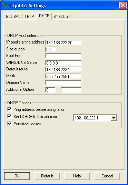Select the DHCP tab
The width and height of the screenshot is (128, 185).
click(44, 16)
